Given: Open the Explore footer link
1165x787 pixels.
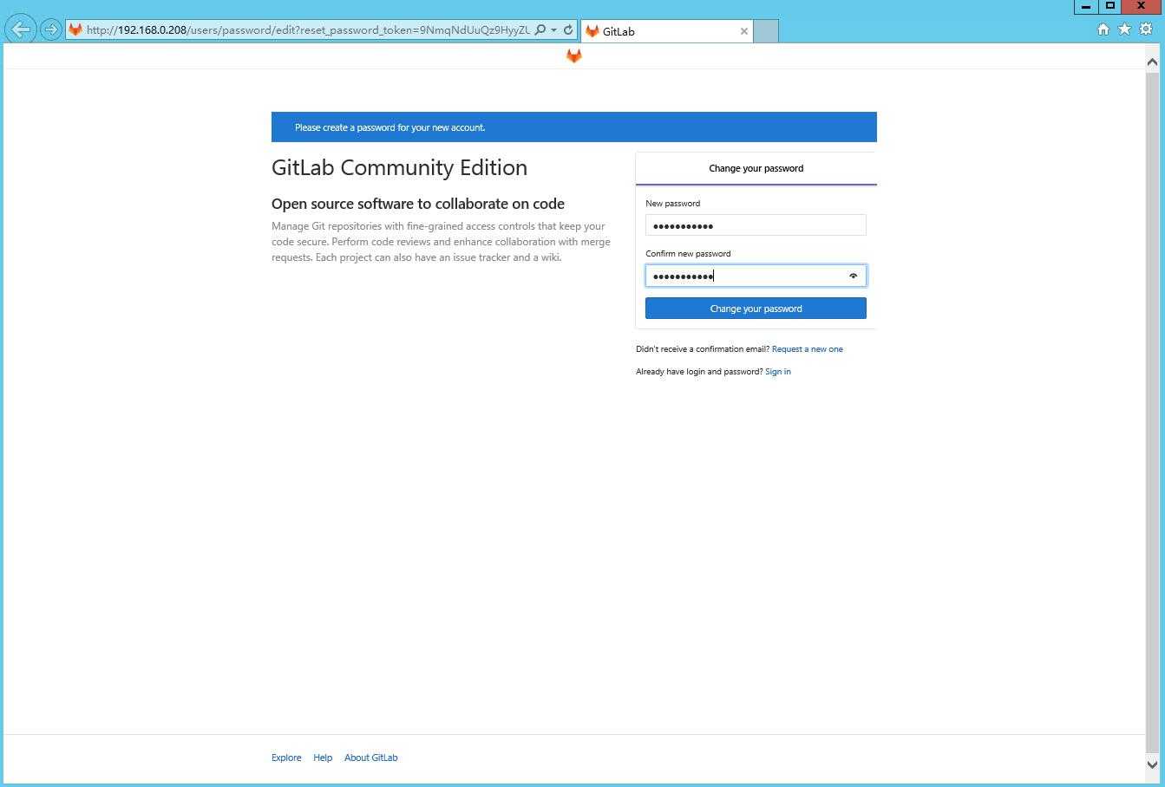Looking at the screenshot, I should (286, 758).
